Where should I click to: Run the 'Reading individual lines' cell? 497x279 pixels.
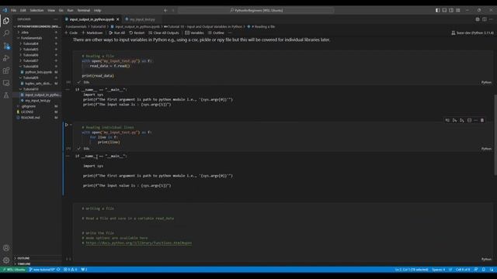point(67,125)
